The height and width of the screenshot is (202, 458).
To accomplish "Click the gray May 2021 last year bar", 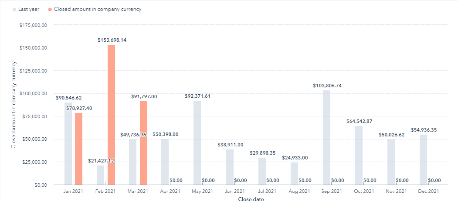I will (x=197, y=142).
